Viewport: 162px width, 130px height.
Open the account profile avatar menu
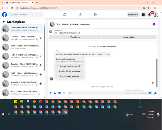point(156,15)
